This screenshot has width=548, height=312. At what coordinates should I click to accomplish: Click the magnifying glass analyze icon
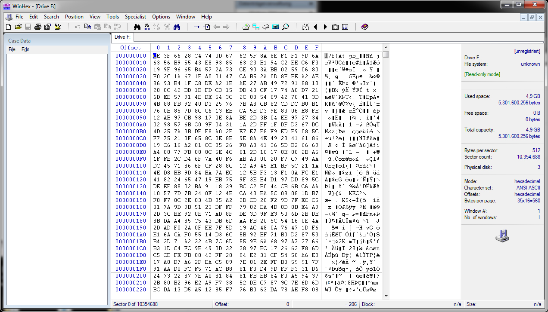285,27
